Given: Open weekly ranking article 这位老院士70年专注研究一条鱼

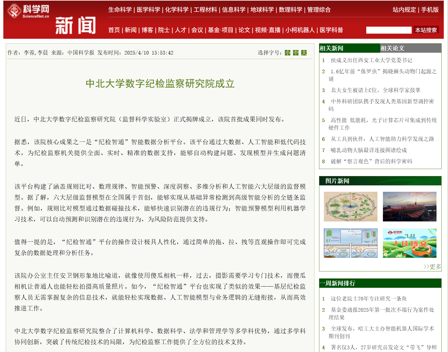Looking at the screenshot, I should click(x=368, y=299).
